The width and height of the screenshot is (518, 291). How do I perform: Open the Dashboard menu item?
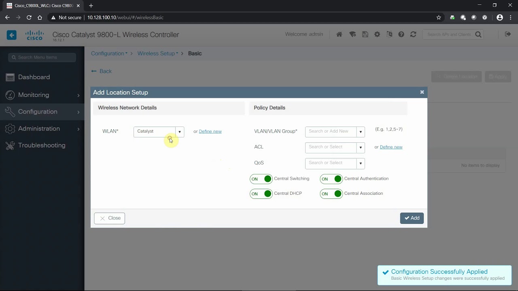pyautogui.click(x=42, y=77)
